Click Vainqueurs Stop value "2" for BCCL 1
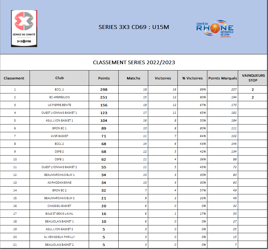Viewport: 268px width, 249px height. pyautogui.click(x=253, y=90)
